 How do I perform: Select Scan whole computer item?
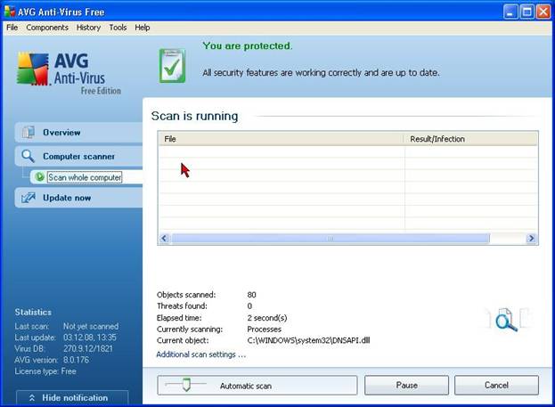coord(85,177)
